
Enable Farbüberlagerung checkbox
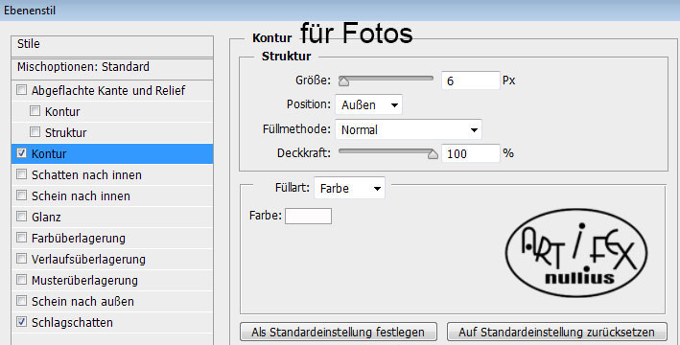(21, 238)
